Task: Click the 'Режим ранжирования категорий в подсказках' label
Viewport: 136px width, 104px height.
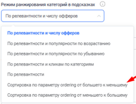Action: 48,4
